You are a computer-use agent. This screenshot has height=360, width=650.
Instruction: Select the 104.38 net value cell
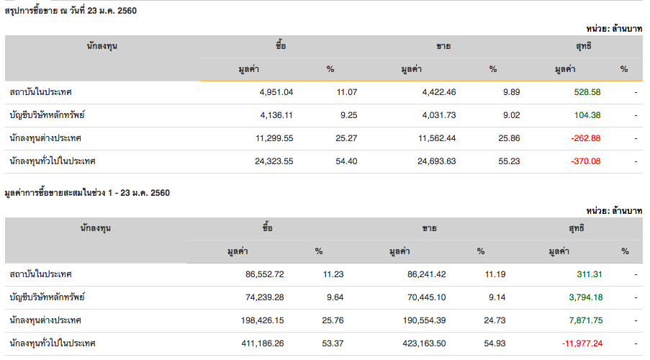coord(586,115)
